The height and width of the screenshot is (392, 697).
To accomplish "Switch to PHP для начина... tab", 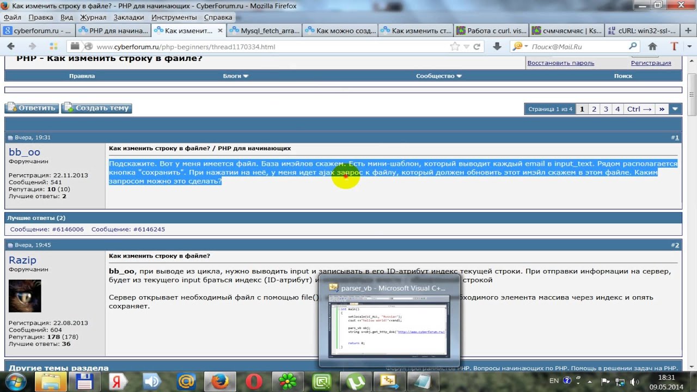I will [x=113, y=30].
